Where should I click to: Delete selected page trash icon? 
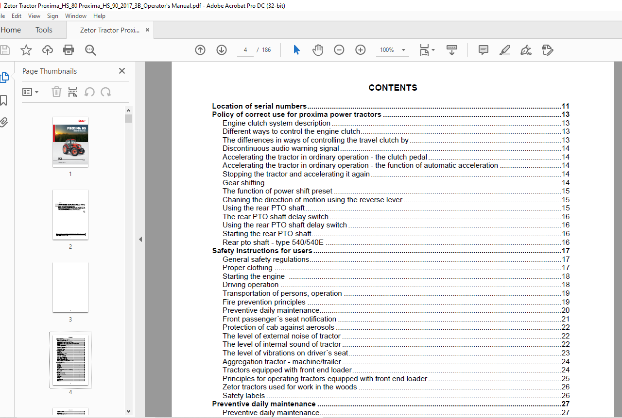57,92
